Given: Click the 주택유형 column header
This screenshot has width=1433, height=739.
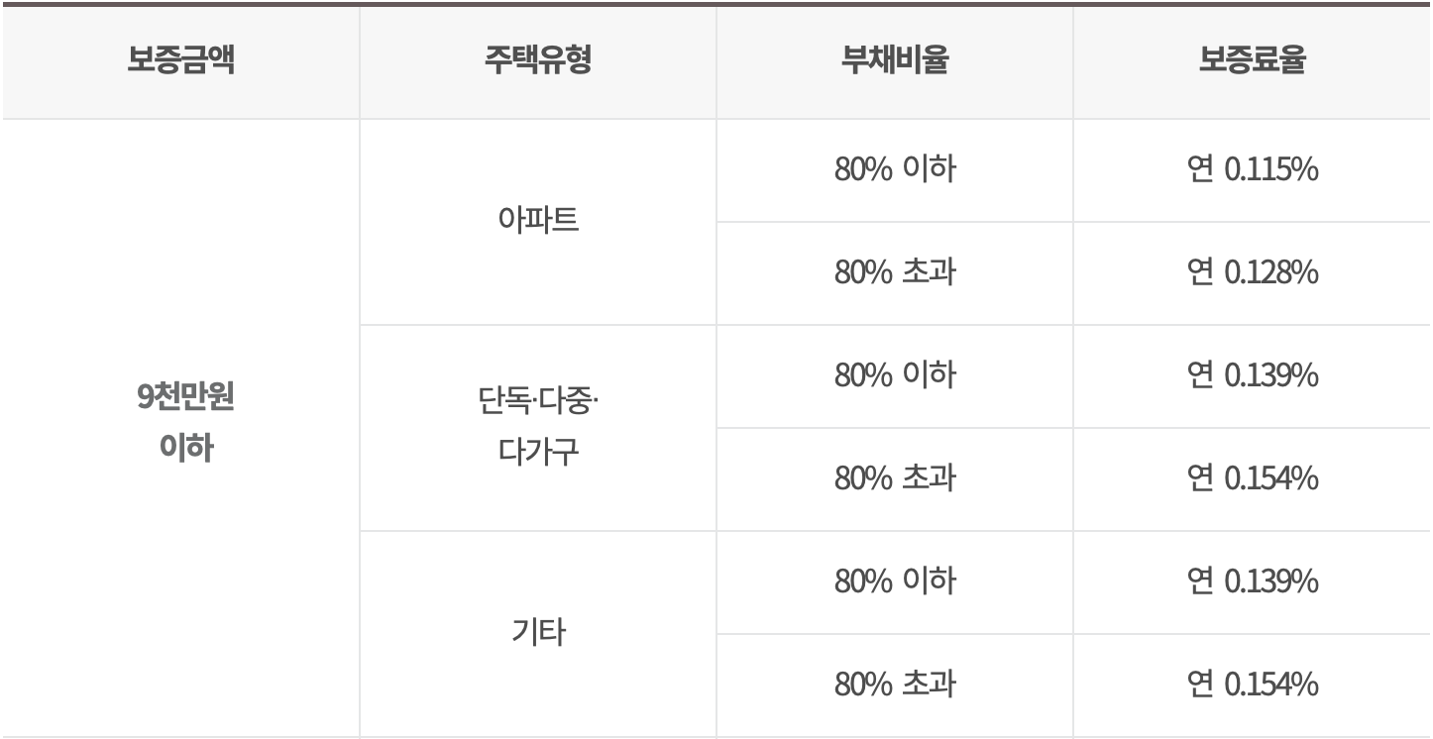Looking at the screenshot, I should click(538, 63).
